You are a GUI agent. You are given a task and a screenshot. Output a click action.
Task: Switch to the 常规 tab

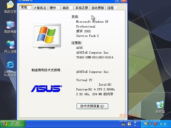tap(26, 7)
